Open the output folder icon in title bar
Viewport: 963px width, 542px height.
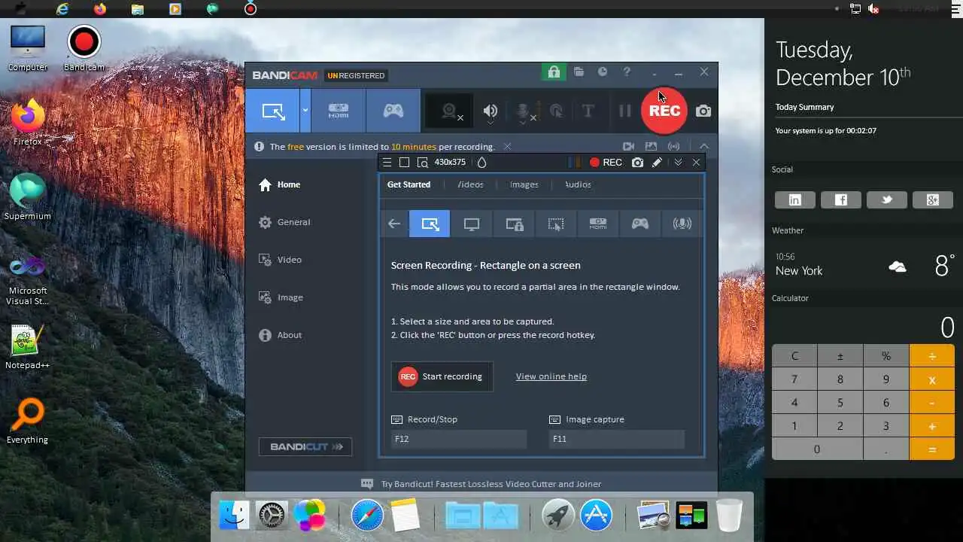579,72
